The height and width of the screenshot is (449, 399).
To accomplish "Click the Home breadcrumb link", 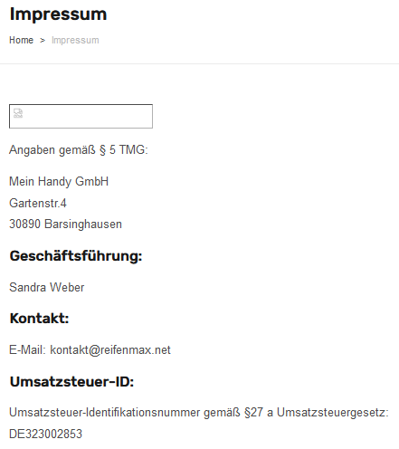I will pyautogui.click(x=21, y=40).
